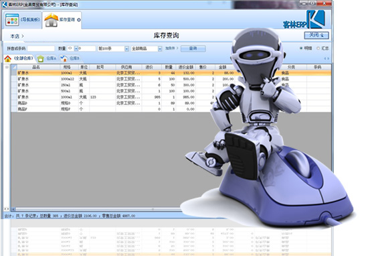This screenshot has width=370, height=256.
Task: Focus the 拼音或条码 input field
Action: tap(41, 48)
